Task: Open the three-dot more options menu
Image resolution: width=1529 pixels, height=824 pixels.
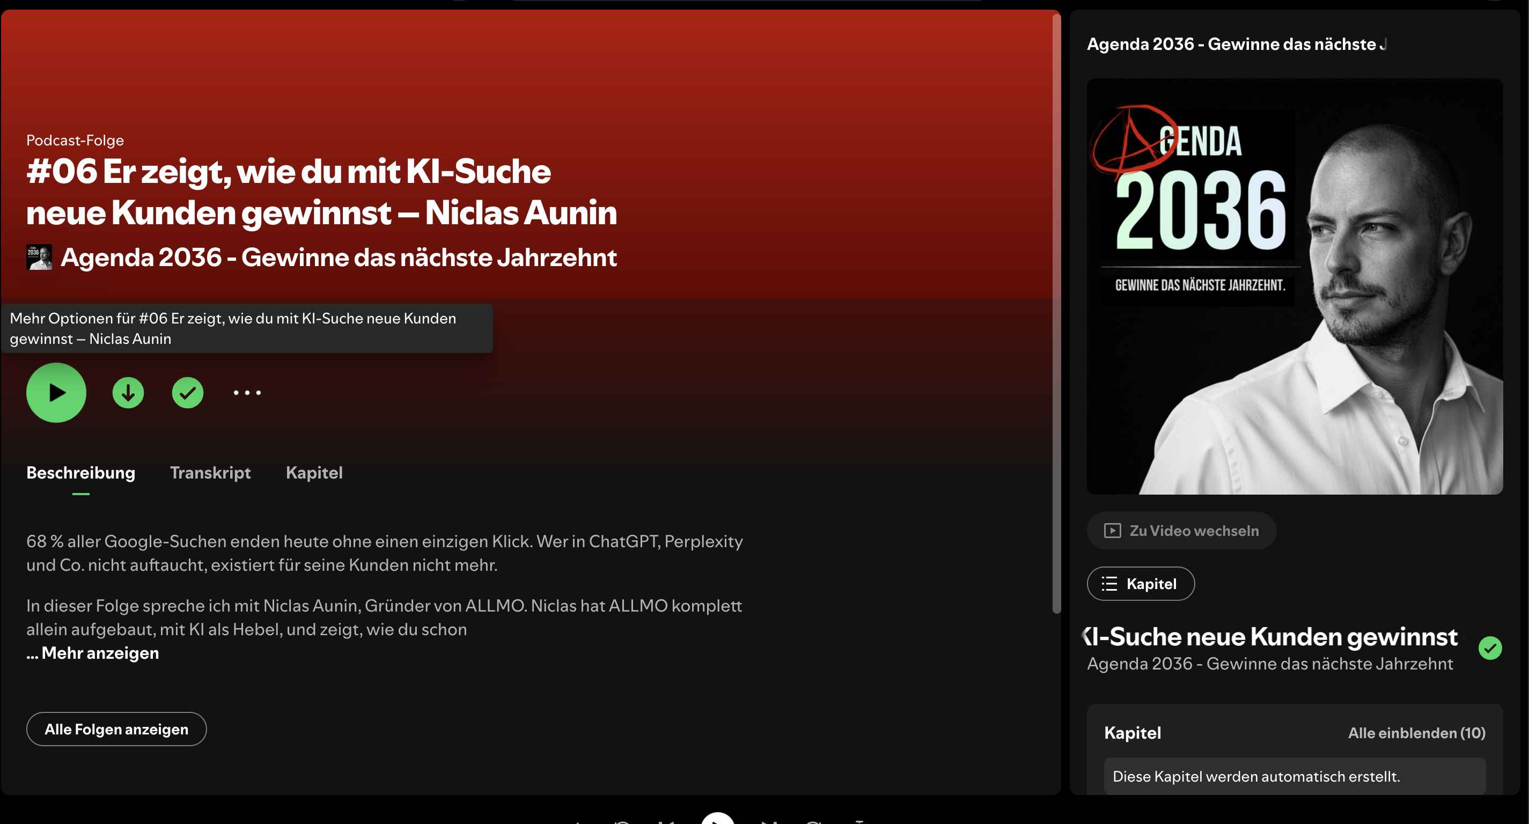Action: click(247, 392)
